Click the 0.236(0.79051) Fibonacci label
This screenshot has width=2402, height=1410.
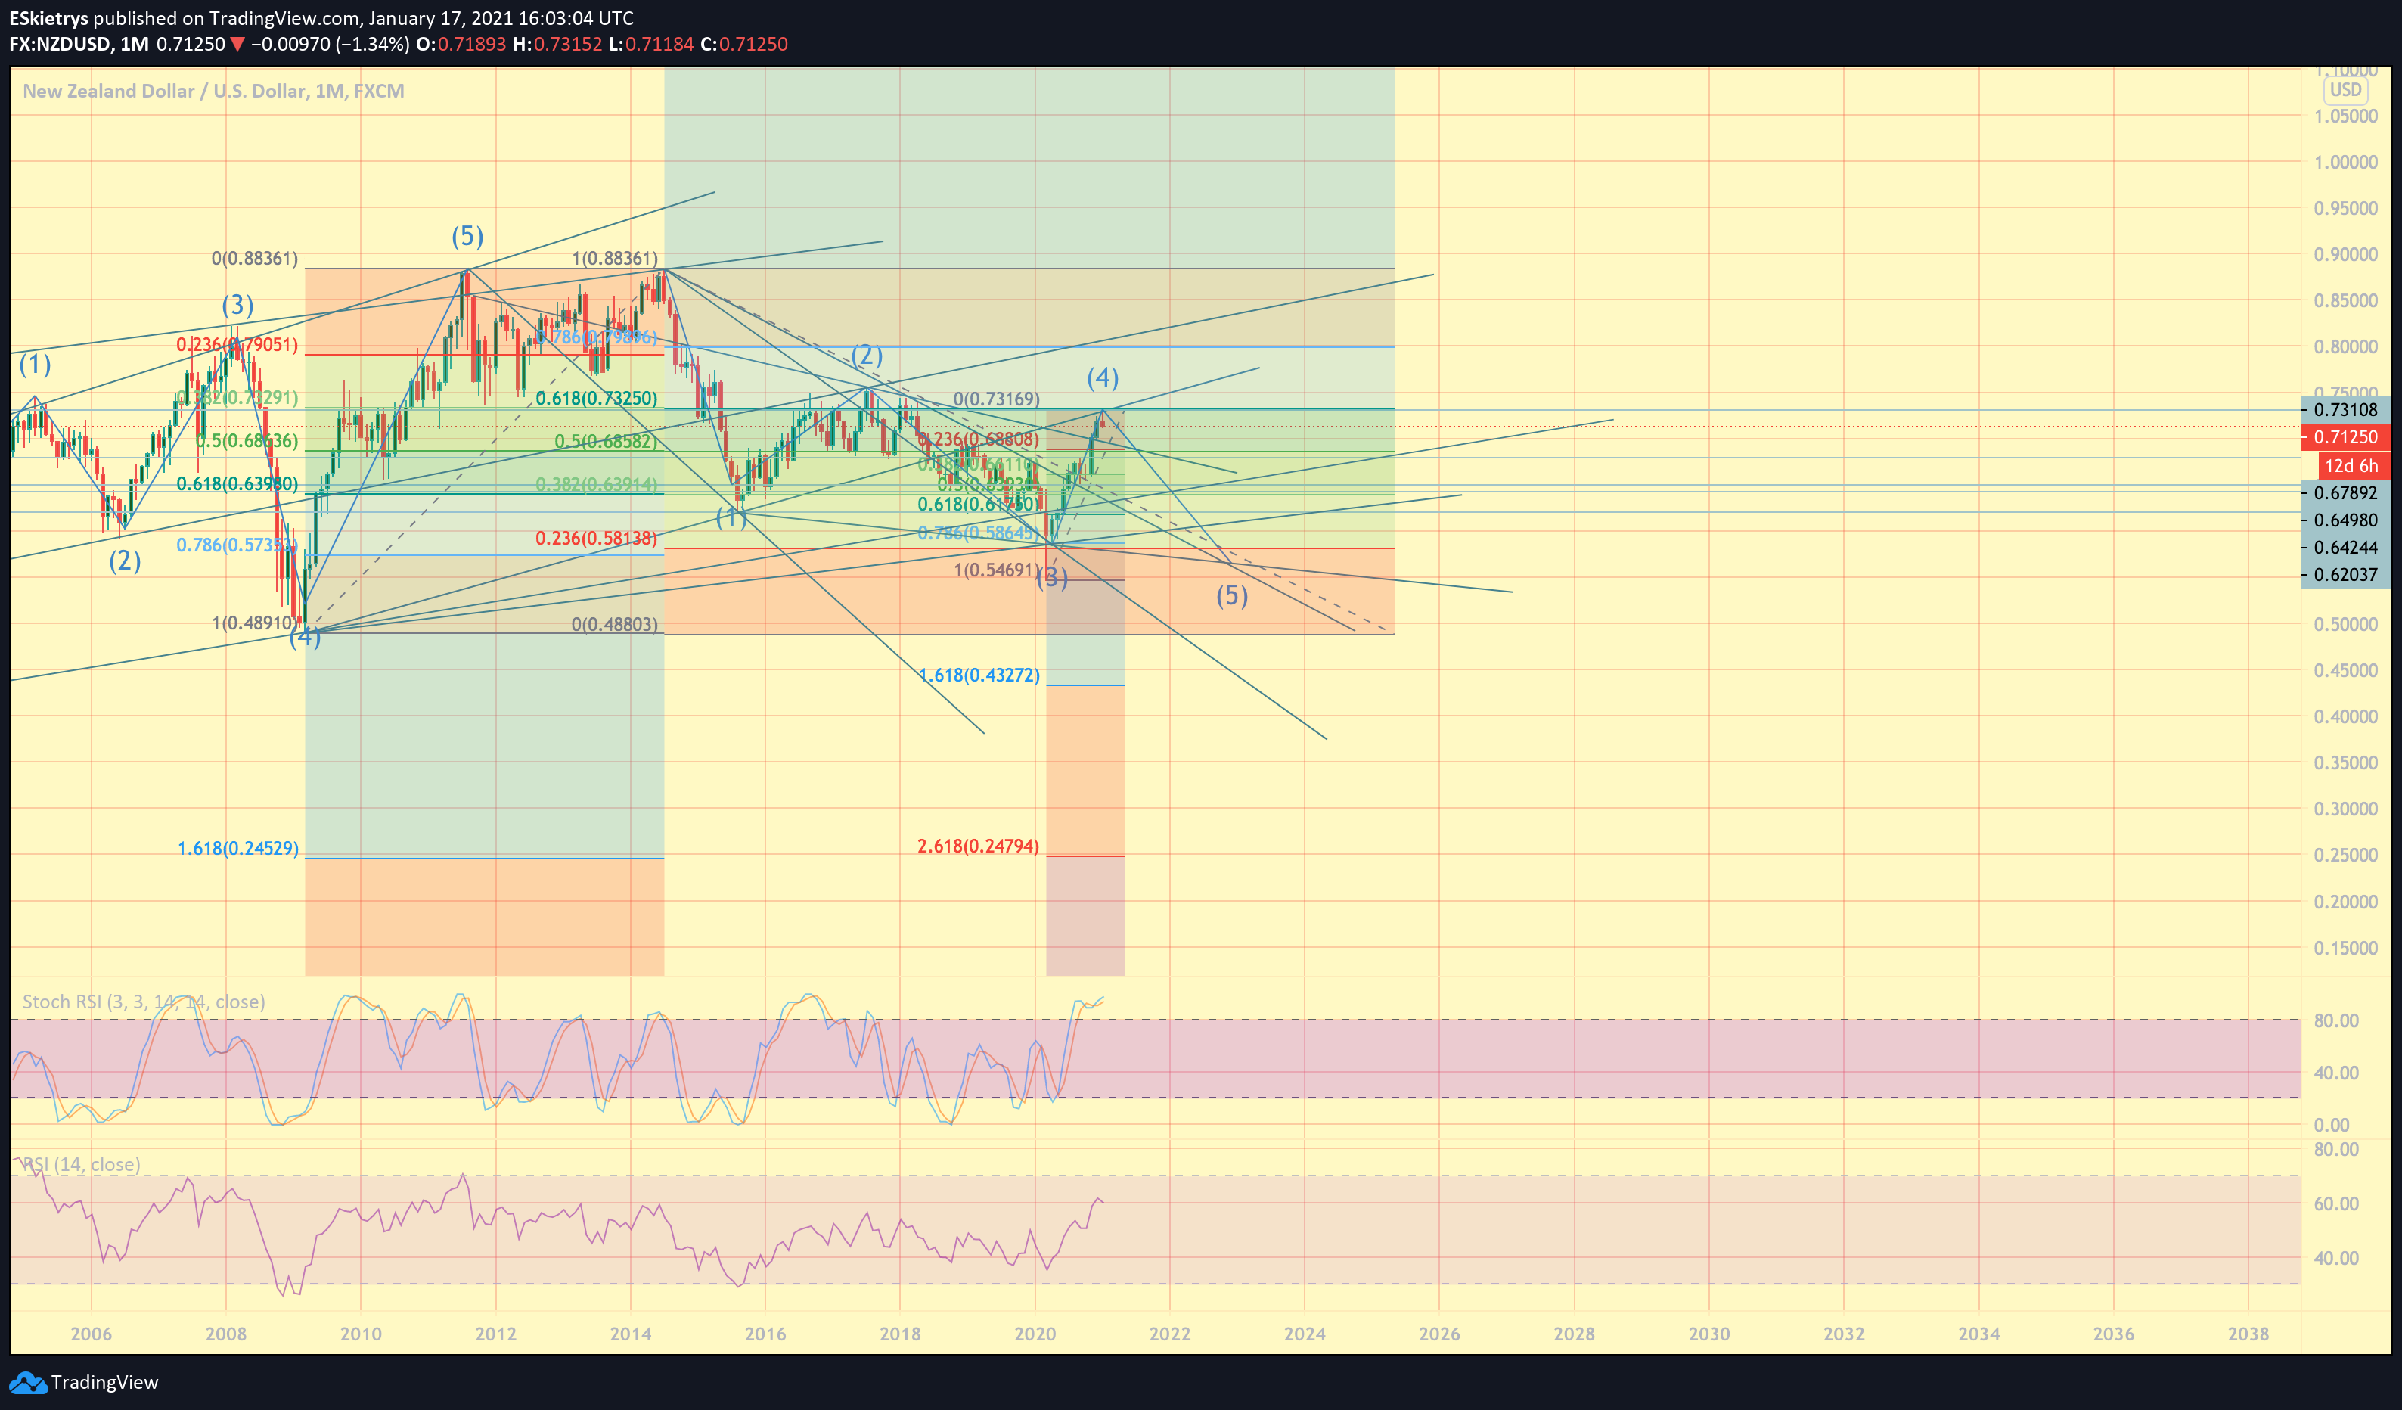[x=237, y=344]
